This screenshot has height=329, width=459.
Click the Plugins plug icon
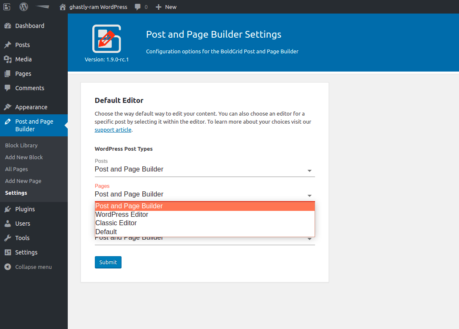tap(8, 209)
